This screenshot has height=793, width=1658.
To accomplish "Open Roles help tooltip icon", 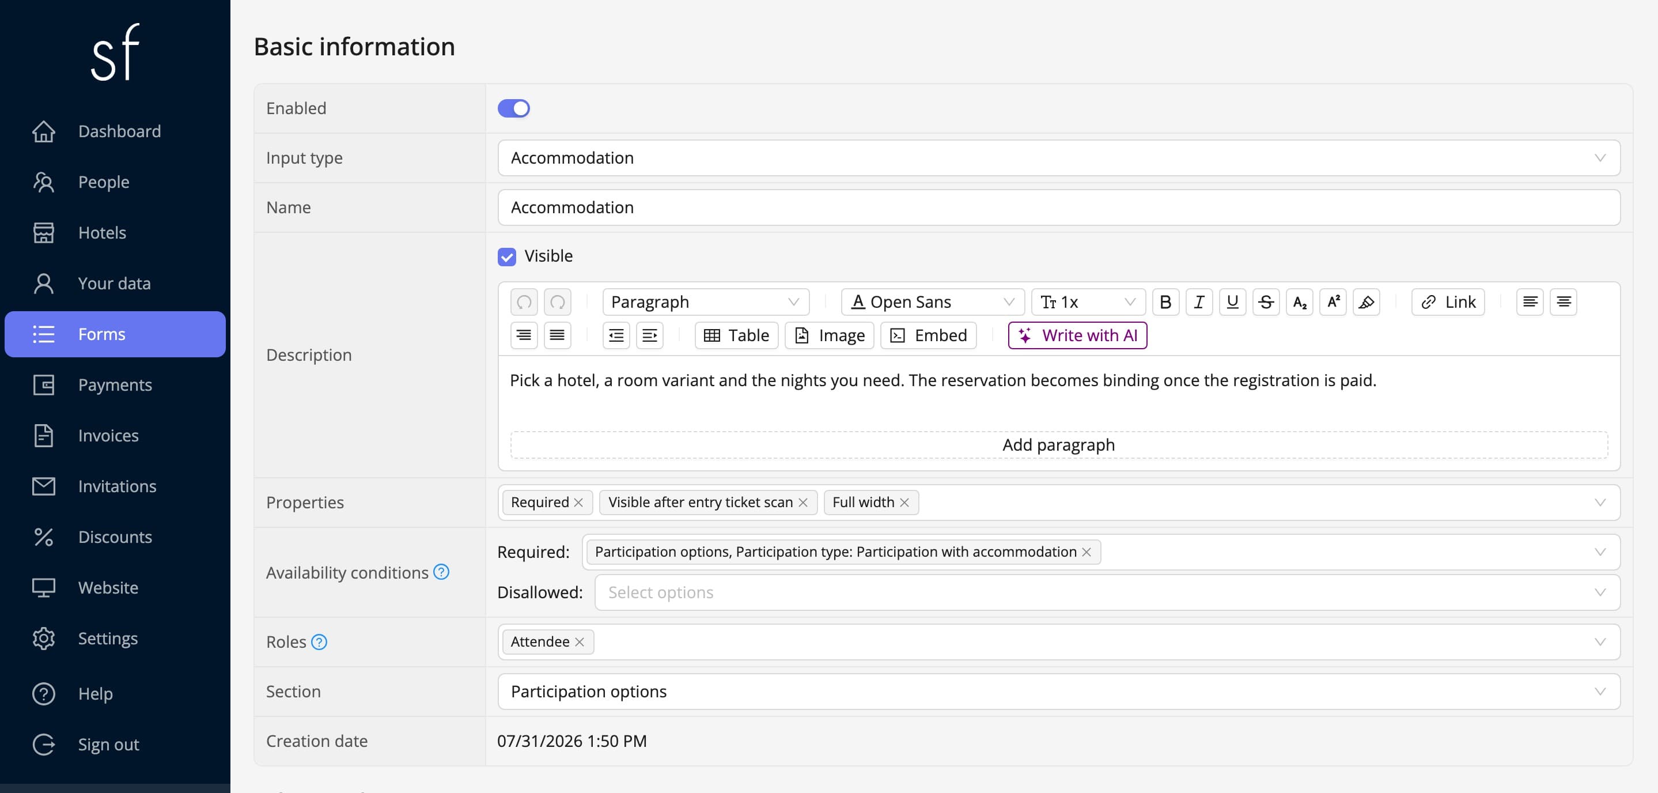I will tap(319, 642).
